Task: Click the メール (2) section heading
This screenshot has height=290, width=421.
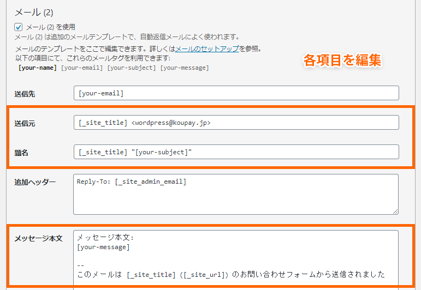Action: point(34,13)
